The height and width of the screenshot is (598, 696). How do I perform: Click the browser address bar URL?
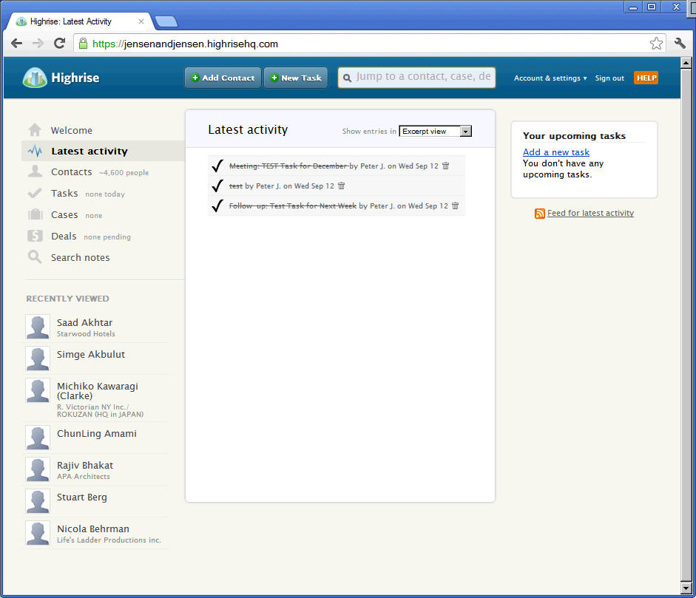pyautogui.click(x=185, y=44)
